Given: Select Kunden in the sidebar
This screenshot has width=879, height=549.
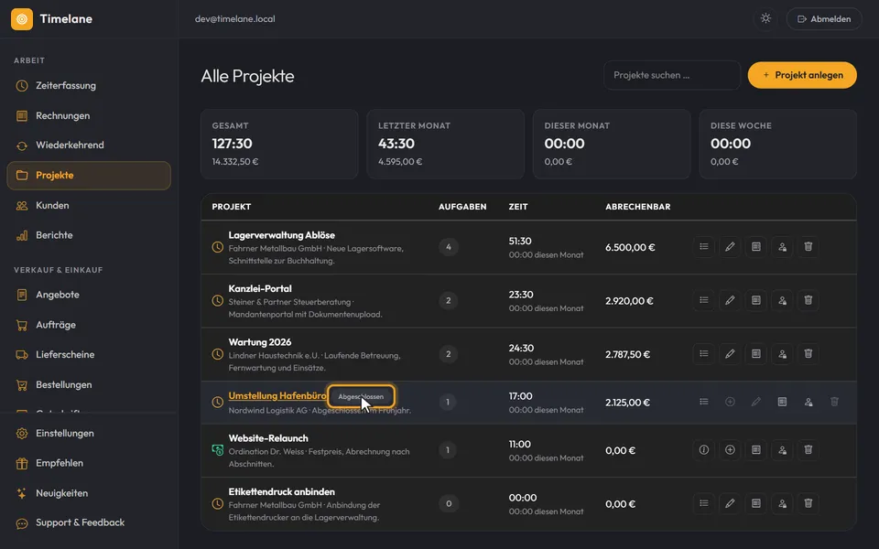Looking at the screenshot, I should click(x=89, y=206).
